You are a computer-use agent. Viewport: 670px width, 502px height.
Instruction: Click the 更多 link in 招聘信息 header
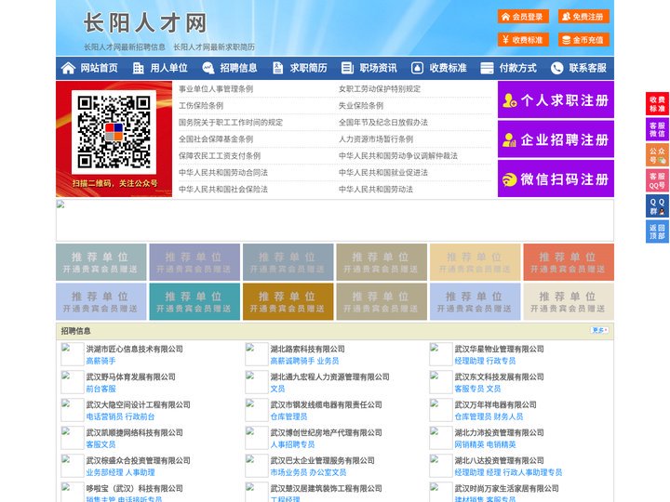pyautogui.click(x=599, y=330)
